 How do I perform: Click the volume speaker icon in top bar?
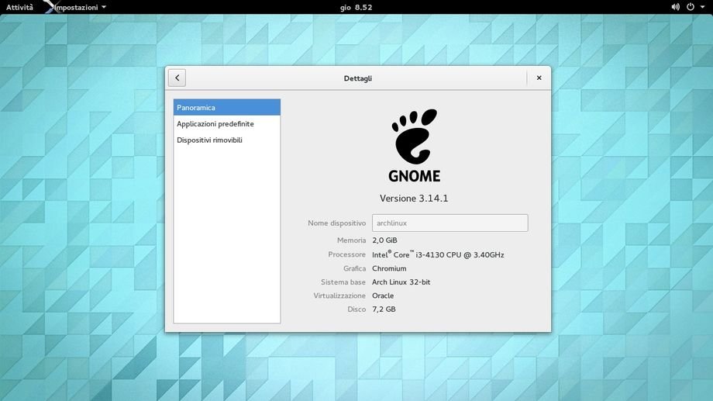(x=675, y=7)
